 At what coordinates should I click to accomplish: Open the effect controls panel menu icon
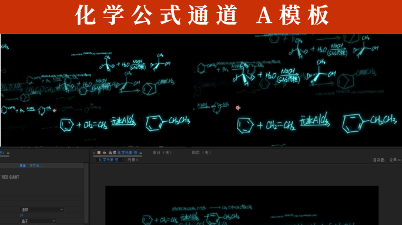pyautogui.click(x=8, y=153)
